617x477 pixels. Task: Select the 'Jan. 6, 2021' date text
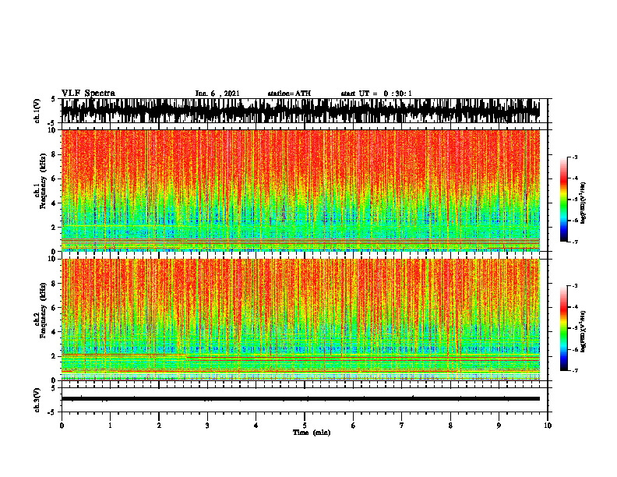coord(217,94)
